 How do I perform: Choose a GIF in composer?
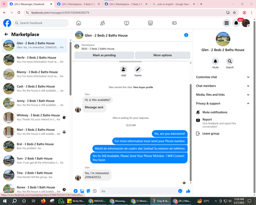pos(95,191)
